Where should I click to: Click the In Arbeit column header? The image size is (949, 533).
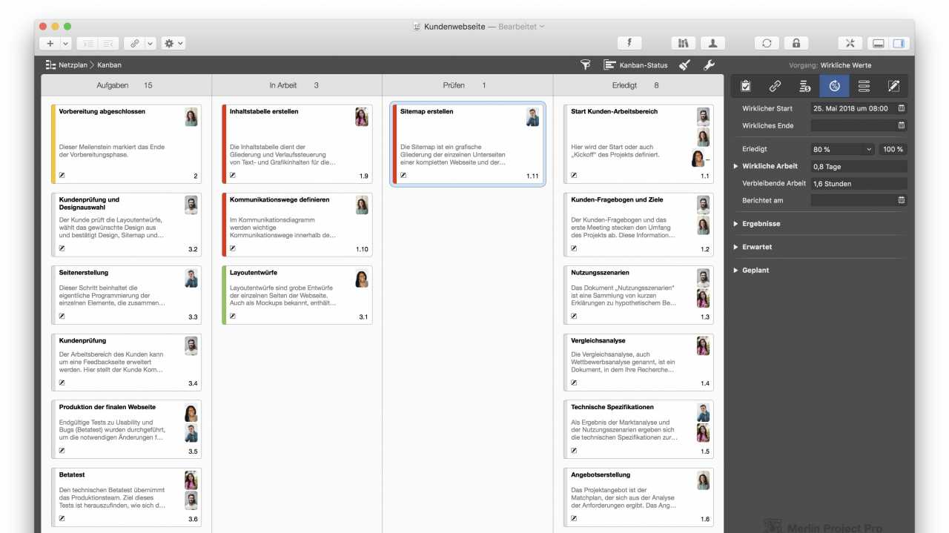(297, 85)
